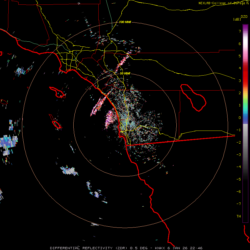Viewport: 250px width, 250px height.
Task: Select the positive "1" scale value
Action: tap(240, 105)
